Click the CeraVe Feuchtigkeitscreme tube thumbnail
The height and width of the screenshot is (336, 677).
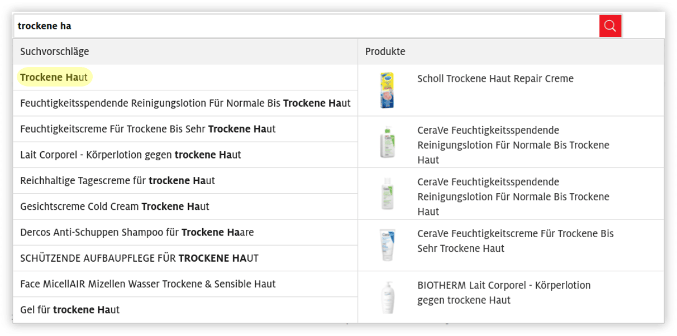click(x=388, y=243)
